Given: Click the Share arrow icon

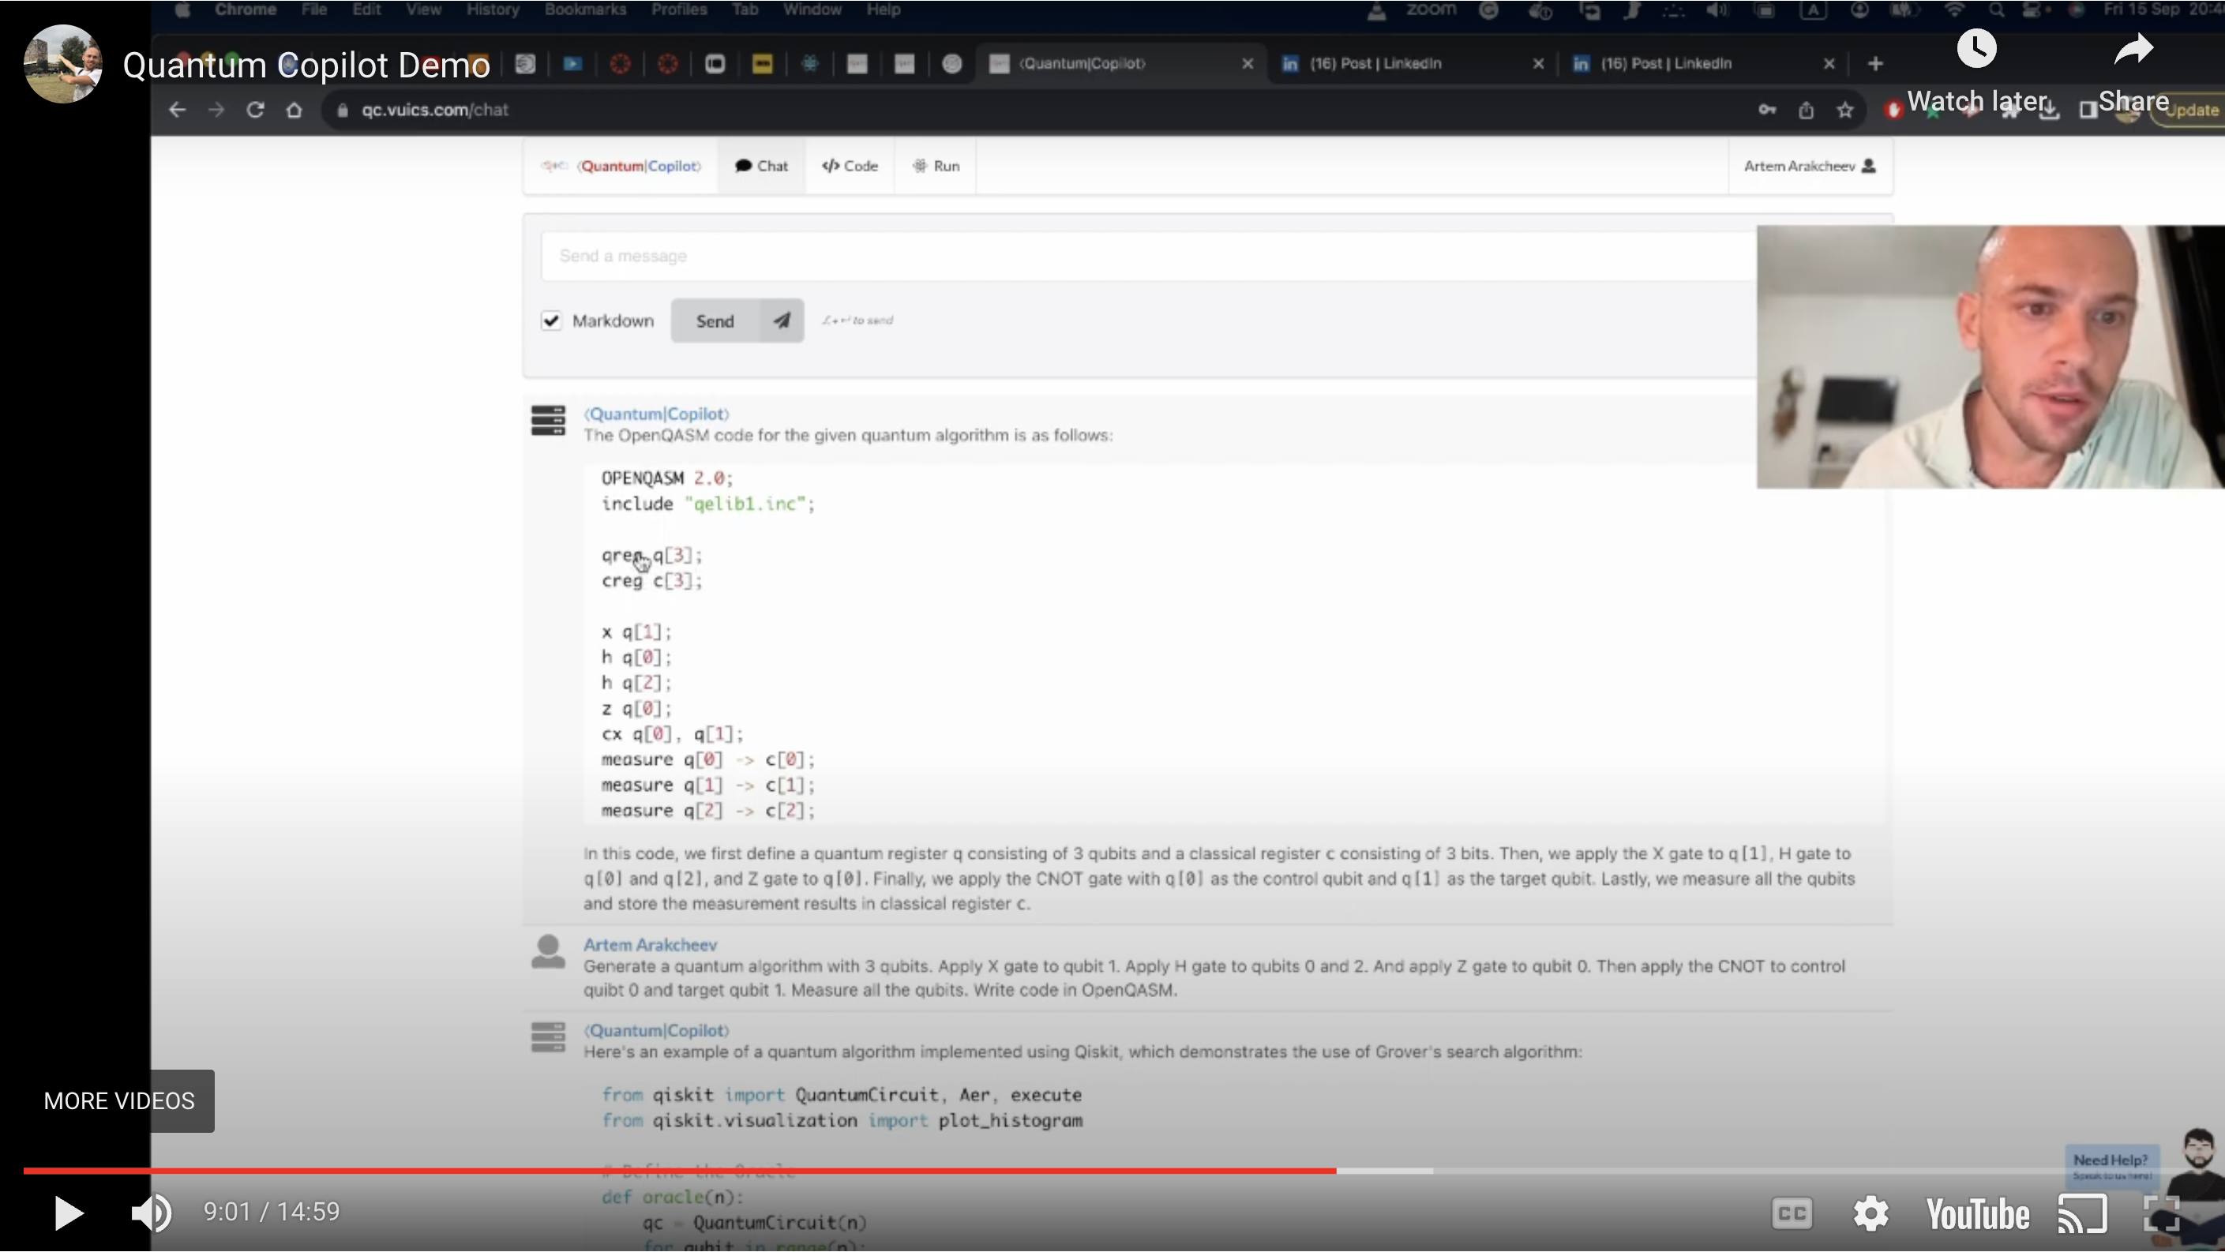Looking at the screenshot, I should click(2133, 49).
